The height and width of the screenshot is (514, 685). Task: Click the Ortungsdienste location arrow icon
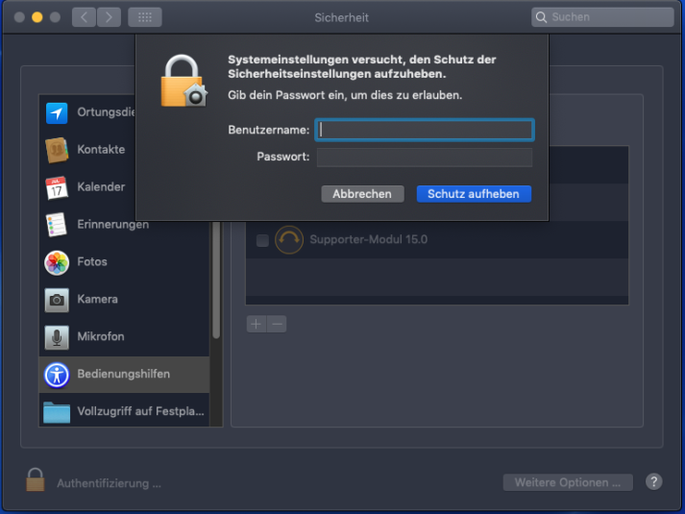tap(57, 112)
